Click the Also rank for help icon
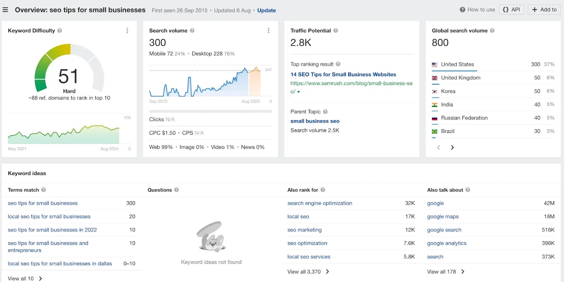The image size is (564, 282). pos(323,190)
